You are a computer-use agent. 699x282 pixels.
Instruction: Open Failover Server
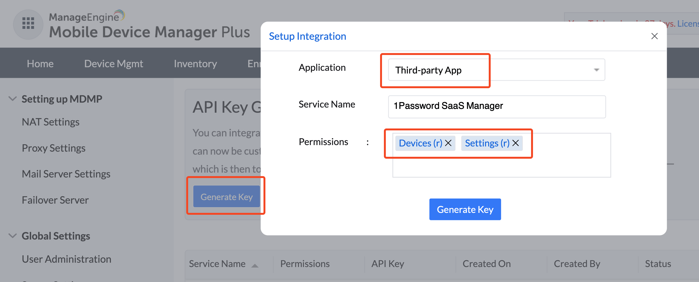[x=55, y=200]
